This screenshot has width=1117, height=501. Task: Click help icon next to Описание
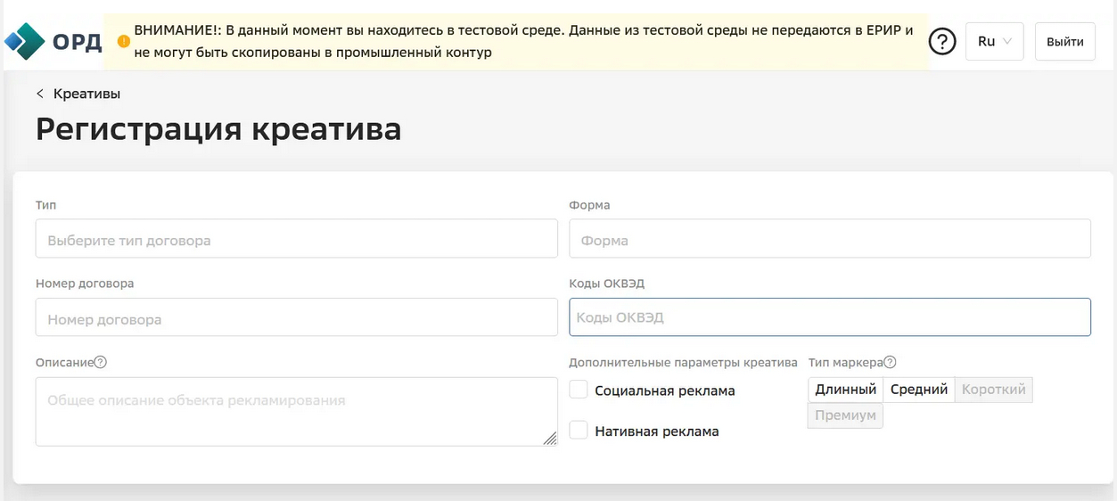pyautogui.click(x=101, y=362)
